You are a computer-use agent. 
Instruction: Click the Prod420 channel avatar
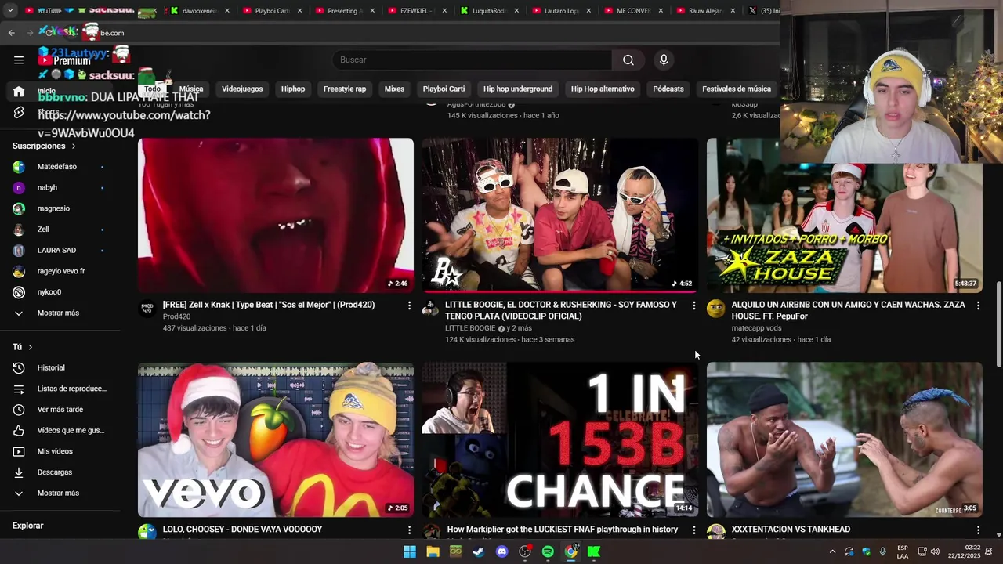pyautogui.click(x=147, y=309)
